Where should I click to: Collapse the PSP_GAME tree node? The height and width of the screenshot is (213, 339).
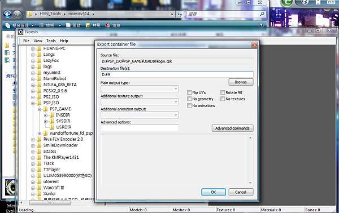click(40, 109)
